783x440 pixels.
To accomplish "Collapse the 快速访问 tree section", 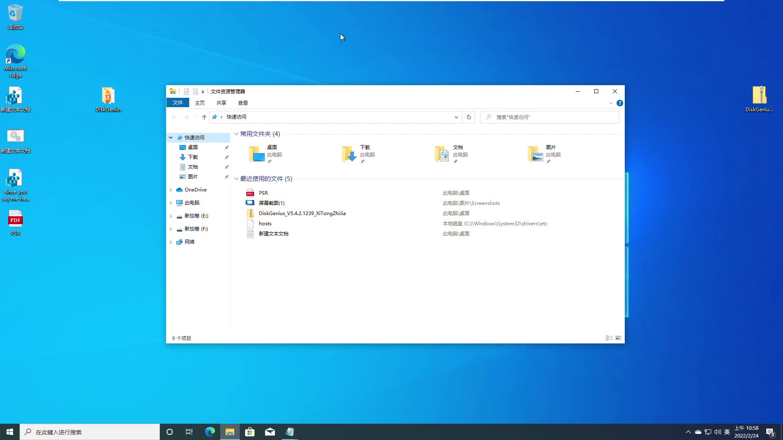I will [x=171, y=137].
